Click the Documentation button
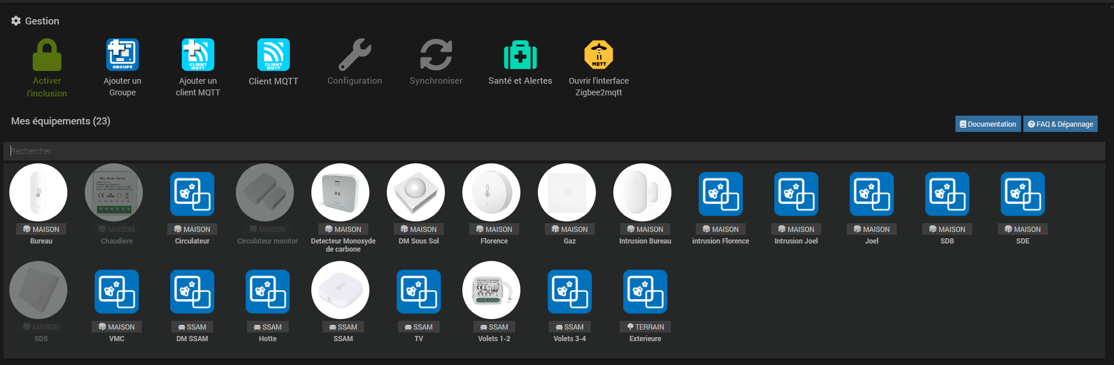 988,124
